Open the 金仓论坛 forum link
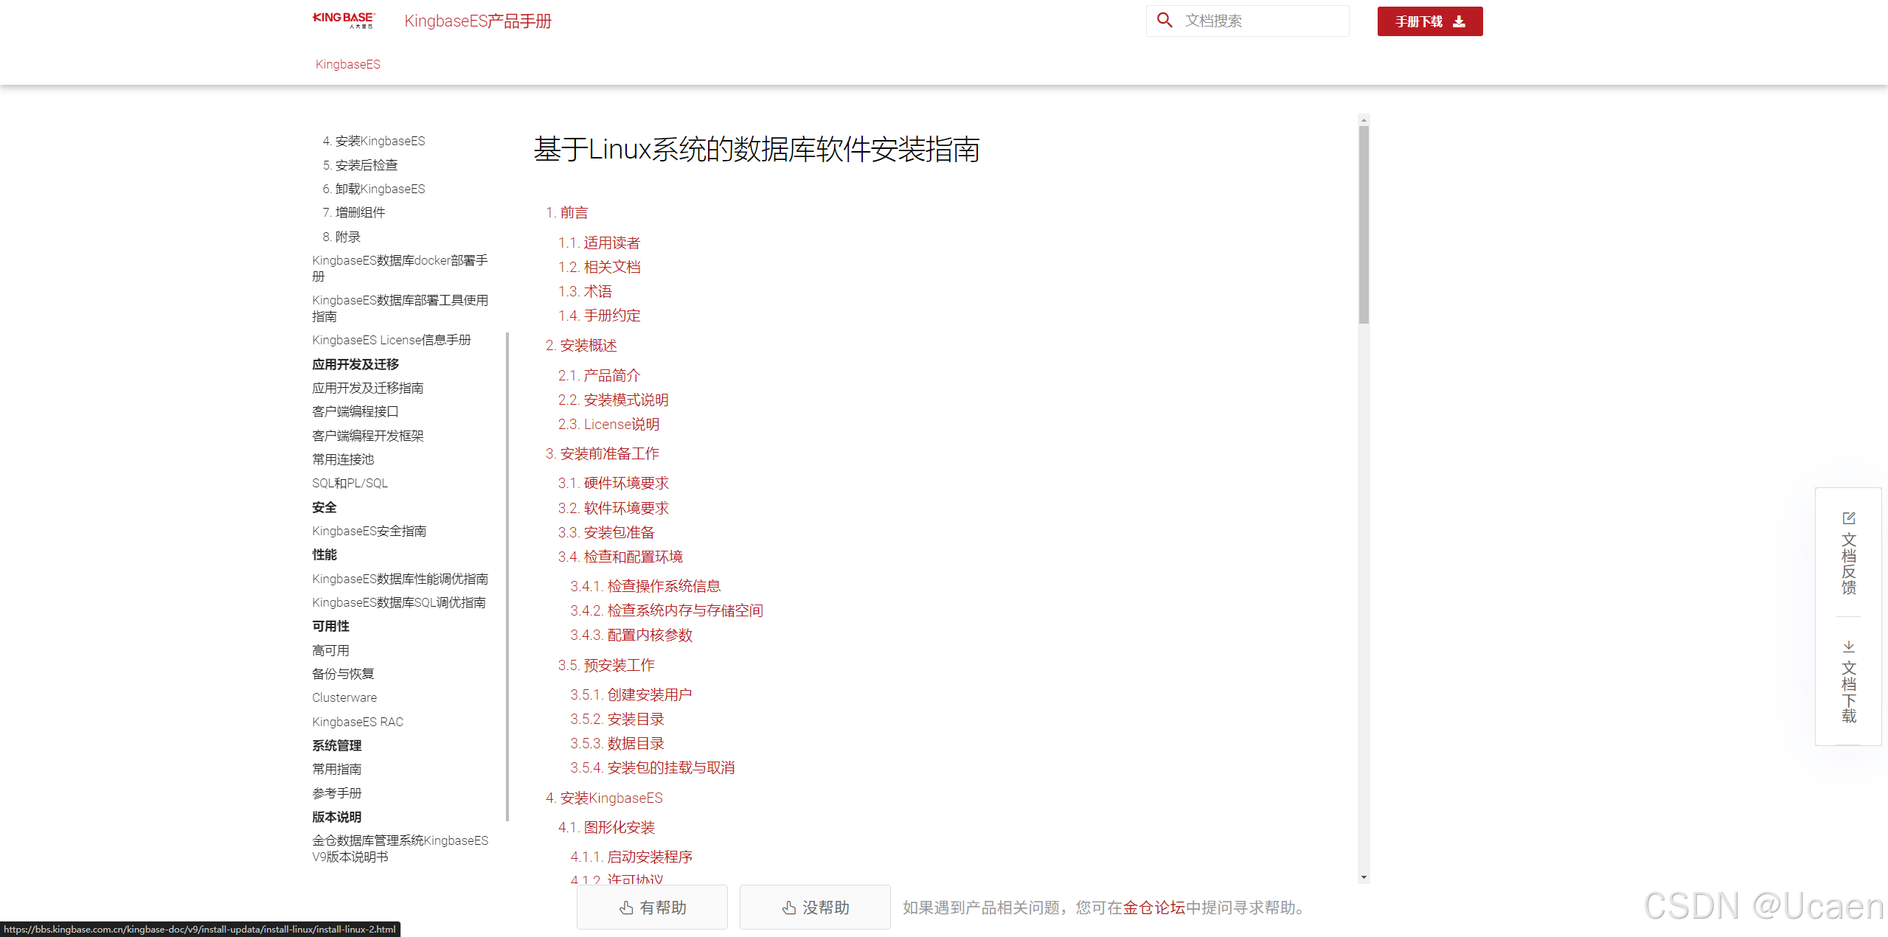Viewport: 1888px width, 937px height. (x=1153, y=908)
